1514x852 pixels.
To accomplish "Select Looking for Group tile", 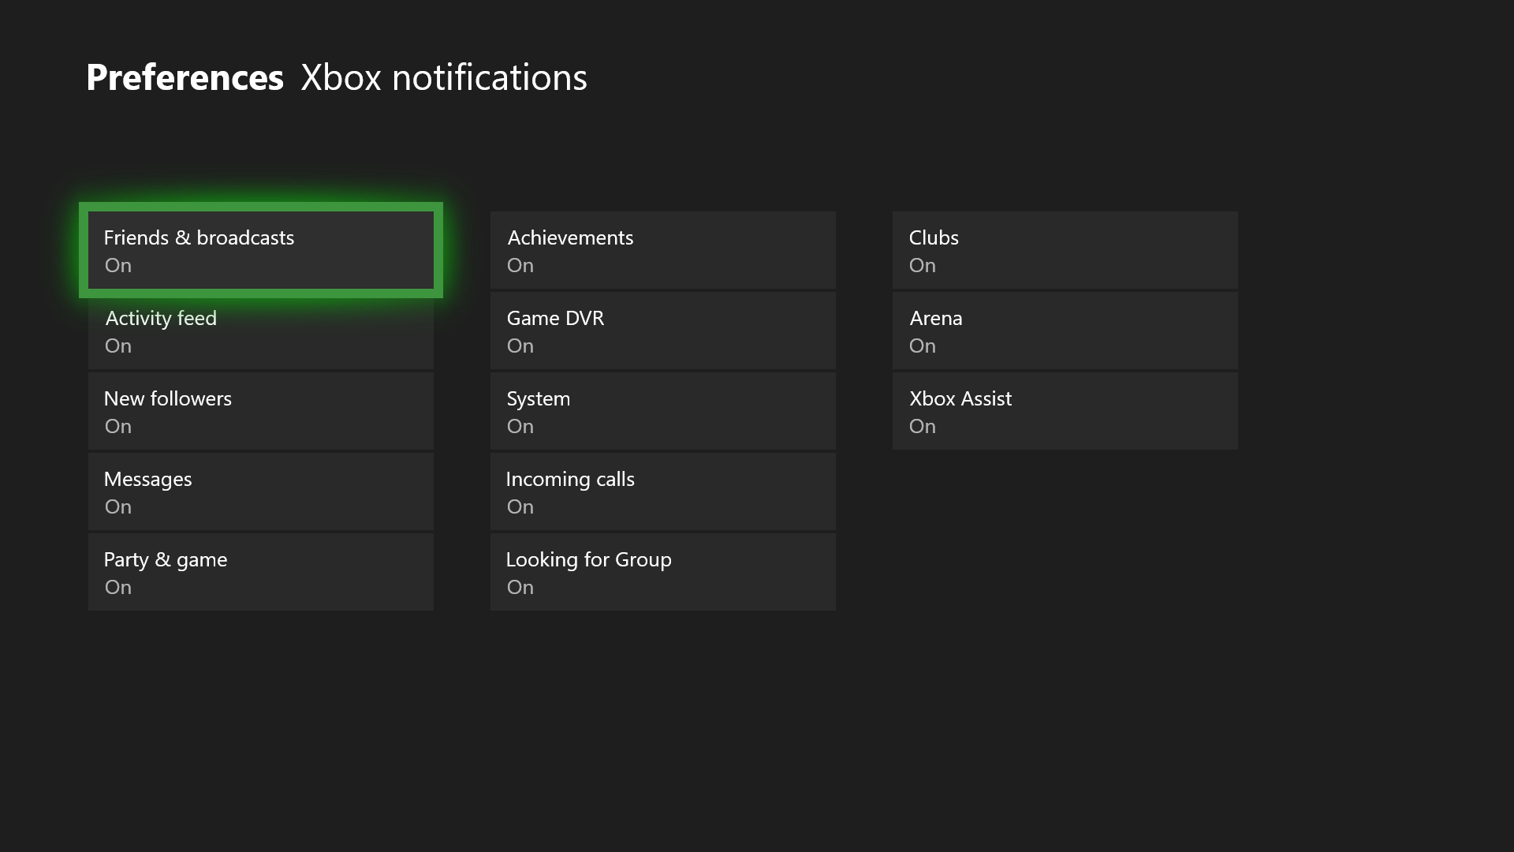I will 662,572.
